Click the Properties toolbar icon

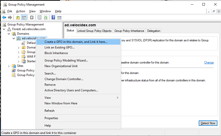pyautogui.click(x=39, y=17)
